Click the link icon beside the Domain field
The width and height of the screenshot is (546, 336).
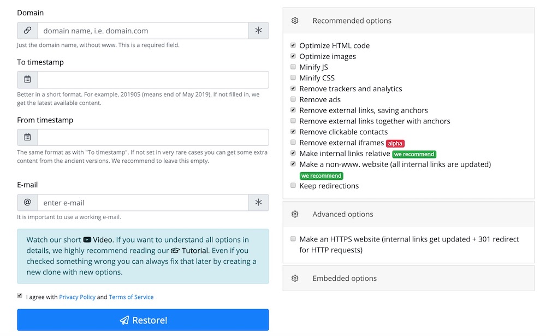click(27, 31)
